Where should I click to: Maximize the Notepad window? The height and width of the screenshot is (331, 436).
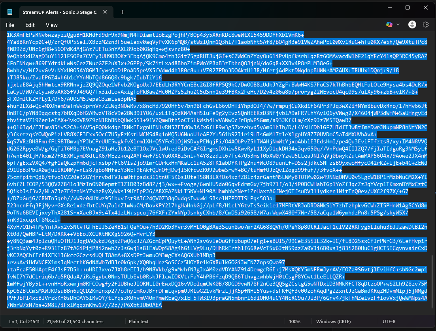click(408, 8)
